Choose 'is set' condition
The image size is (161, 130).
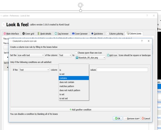(74, 94)
